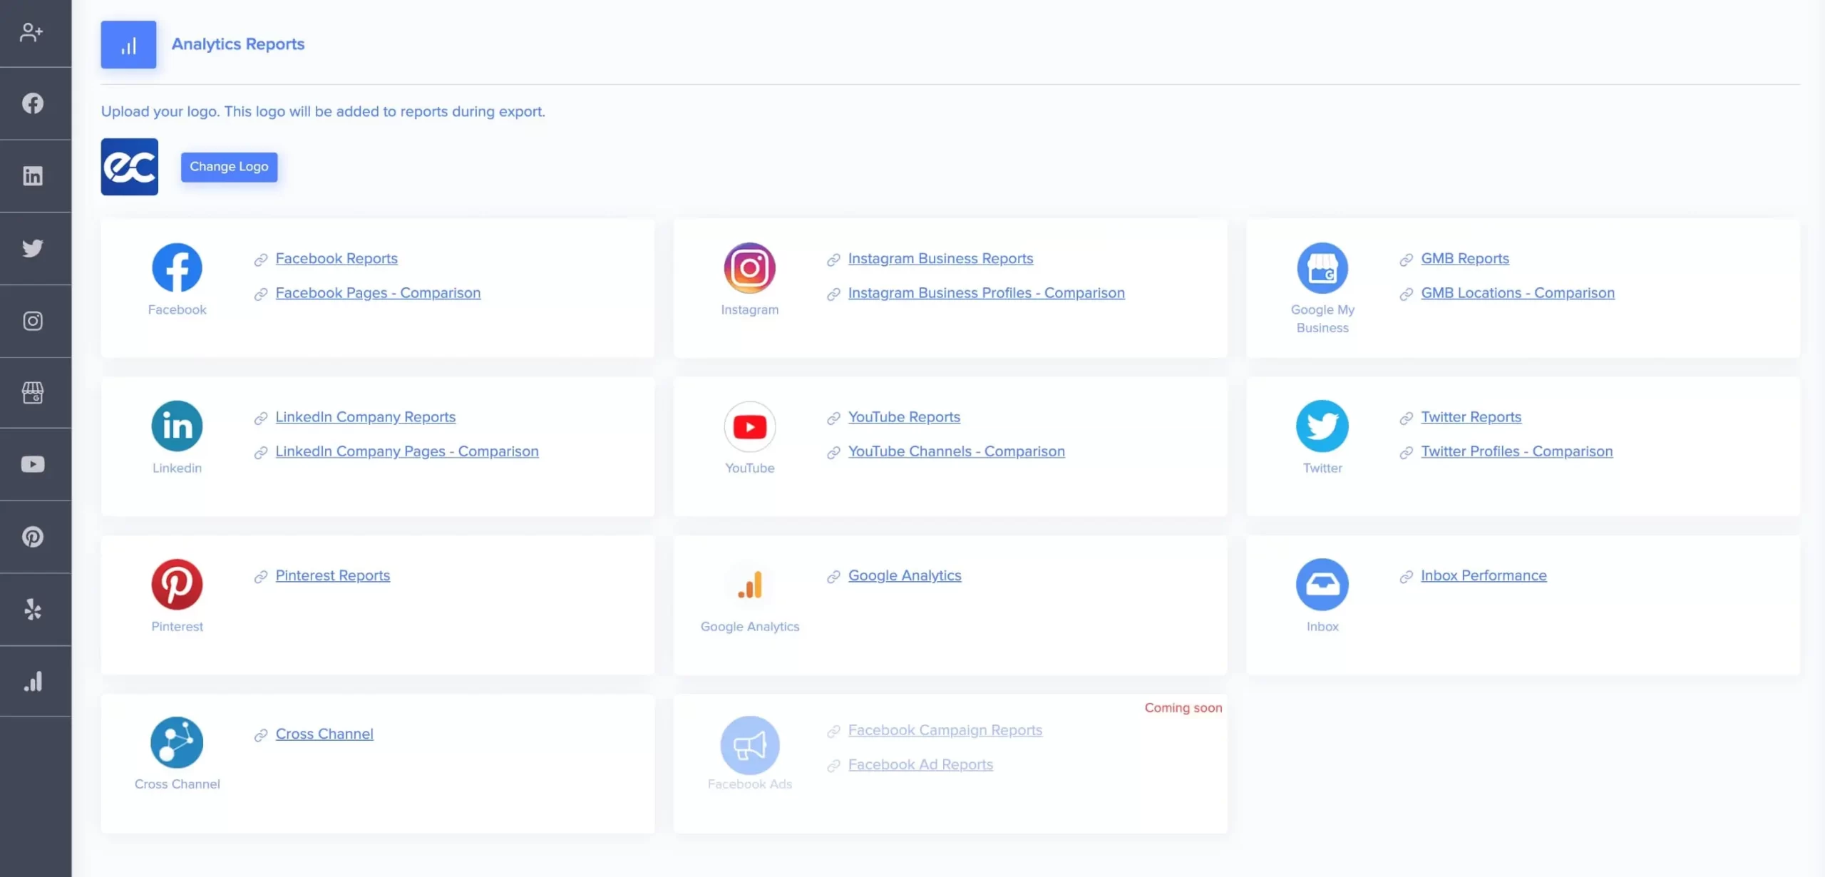
Task: Open LinkedIn Company Reports link
Action: [365, 417]
